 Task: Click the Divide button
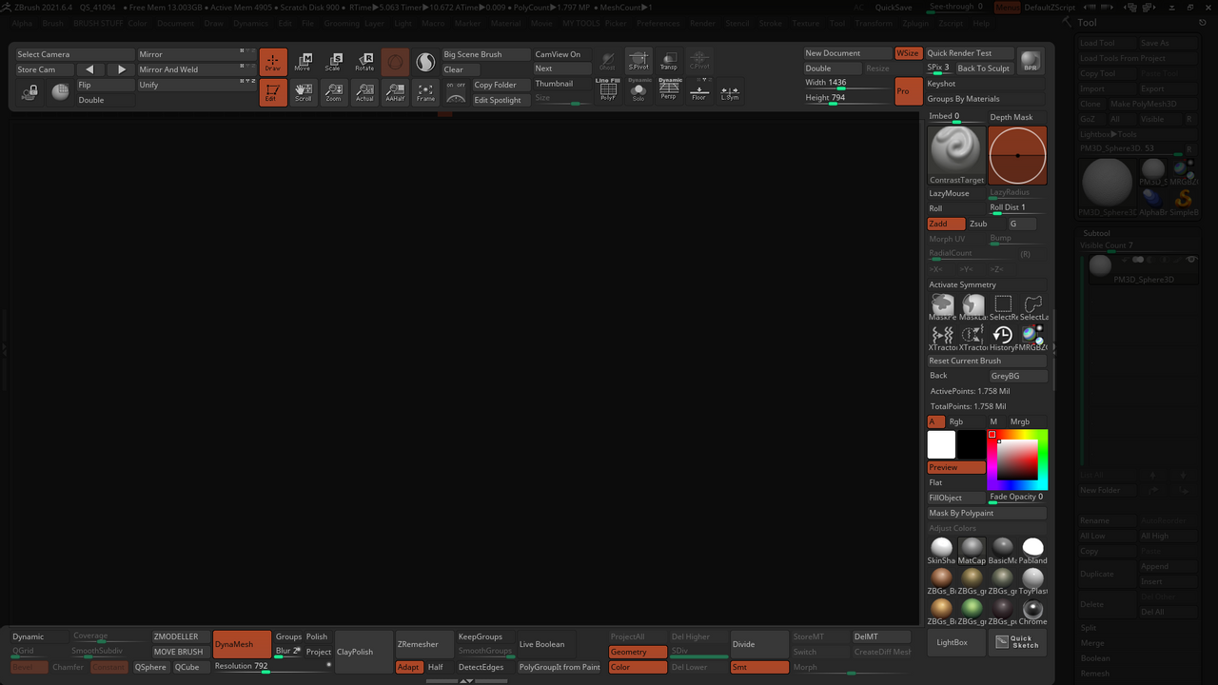[x=758, y=644]
